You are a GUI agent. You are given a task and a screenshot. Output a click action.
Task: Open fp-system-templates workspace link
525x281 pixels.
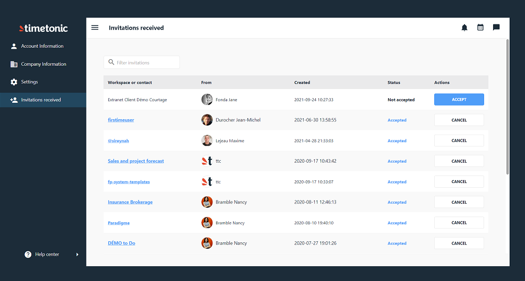point(128,182)
